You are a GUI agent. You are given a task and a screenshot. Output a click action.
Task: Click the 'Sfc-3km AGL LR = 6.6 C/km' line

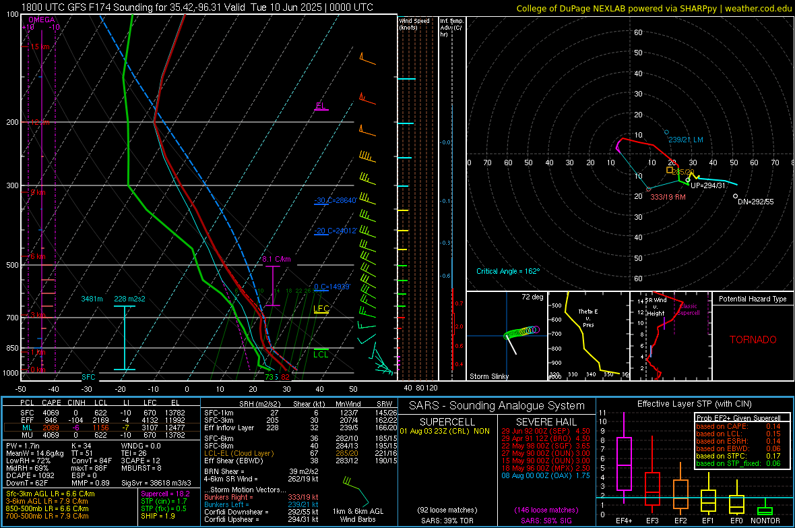51,494
